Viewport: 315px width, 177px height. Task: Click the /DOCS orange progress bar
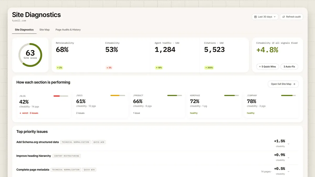click(x=118, y=95)
